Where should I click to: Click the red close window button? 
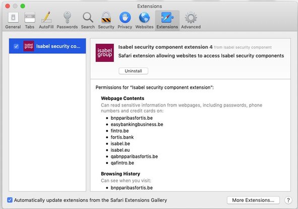coord(8,6)
